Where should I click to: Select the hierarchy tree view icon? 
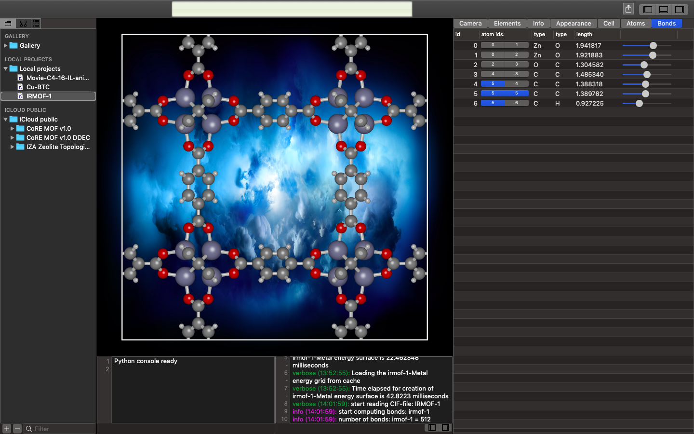pos(23,23)
